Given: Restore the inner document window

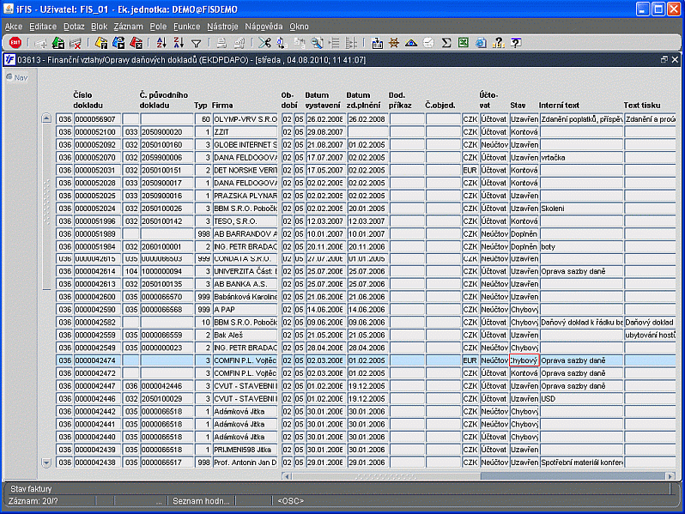Looking at the screenshot, I should coord(663,60).
